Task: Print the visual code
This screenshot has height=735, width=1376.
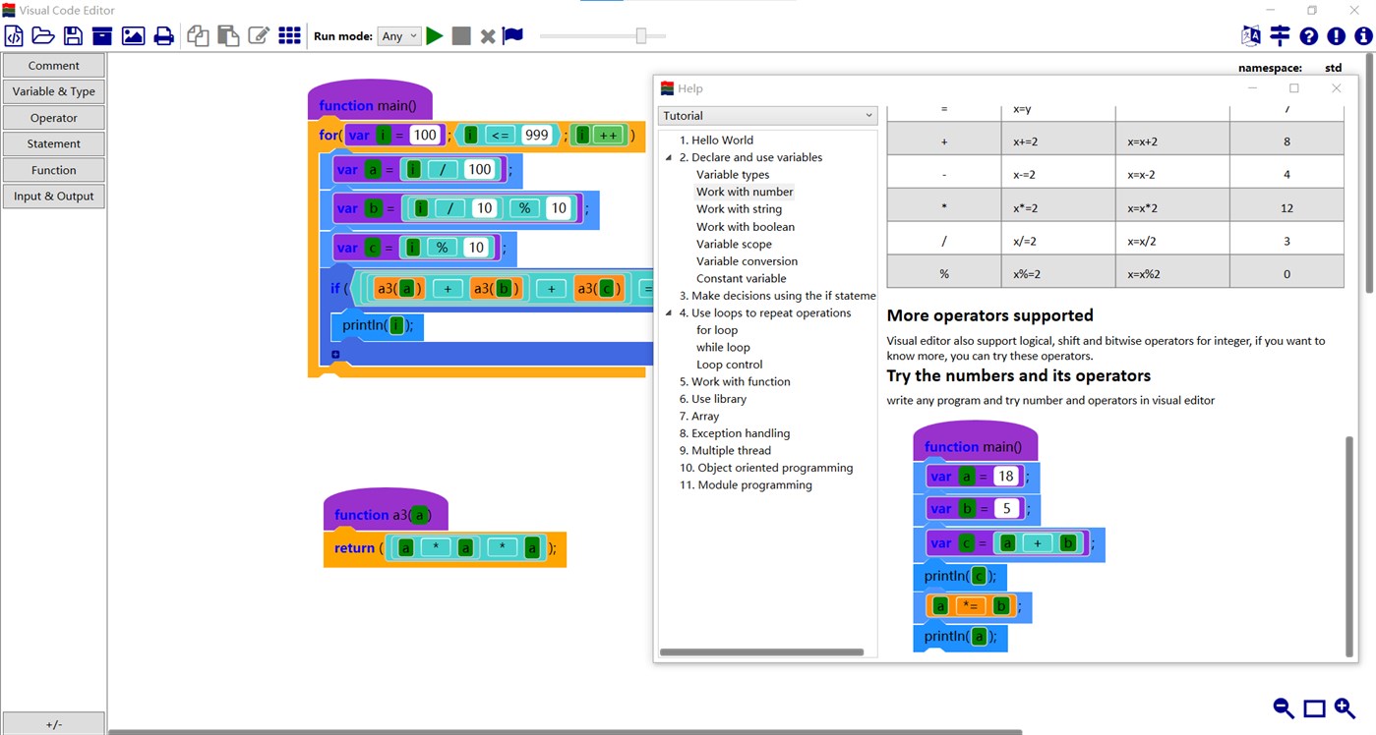Action: pyautogui.click(x=163, y=35)
